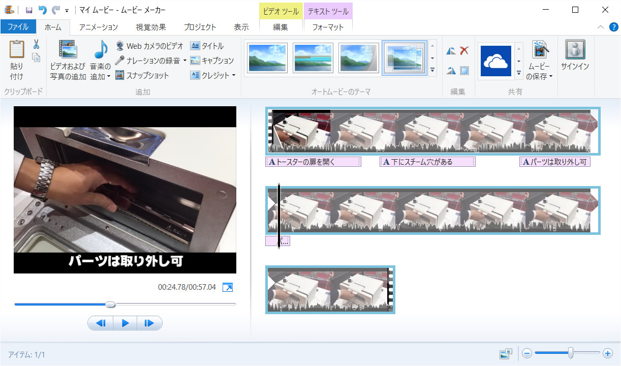Expand the ムービーの保存 dropdown menu
The height and width of the screenshot is (366, 621).
tap(550, 77)
